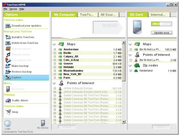
Task: Click the Zip codes tree icon
Action: pyautogui.click(x=137, y=65)
